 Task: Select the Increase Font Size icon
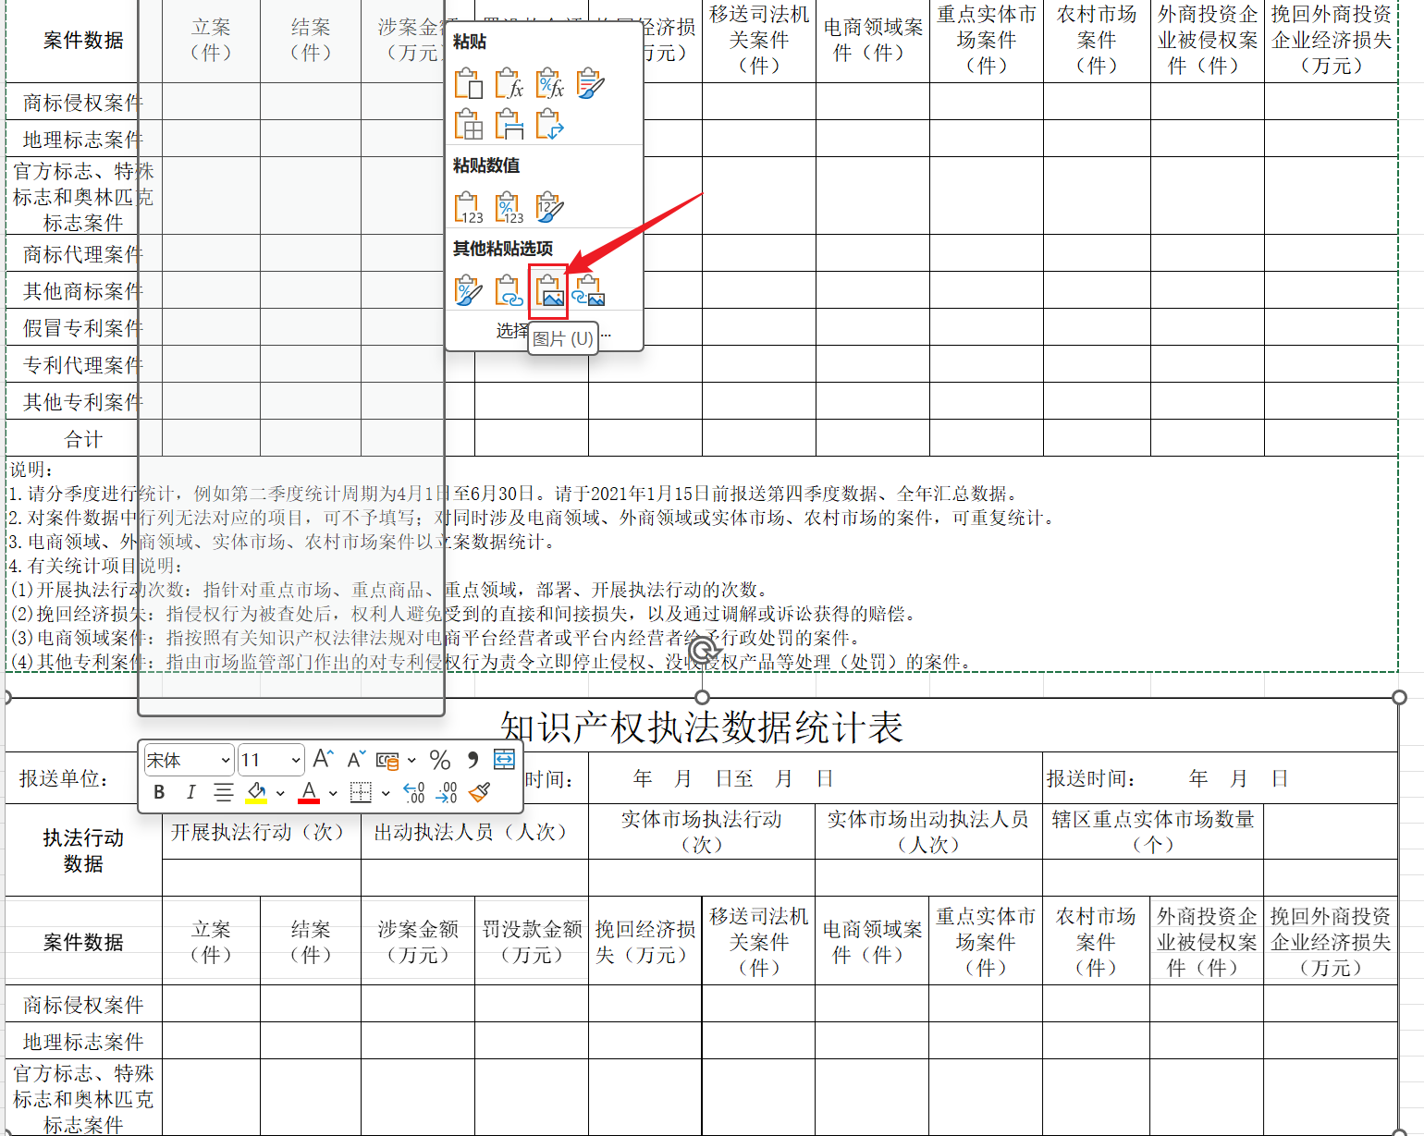click(323, 759)
